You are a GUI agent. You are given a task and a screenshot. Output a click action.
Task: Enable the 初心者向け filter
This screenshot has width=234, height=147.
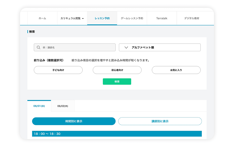coord(117,70)
